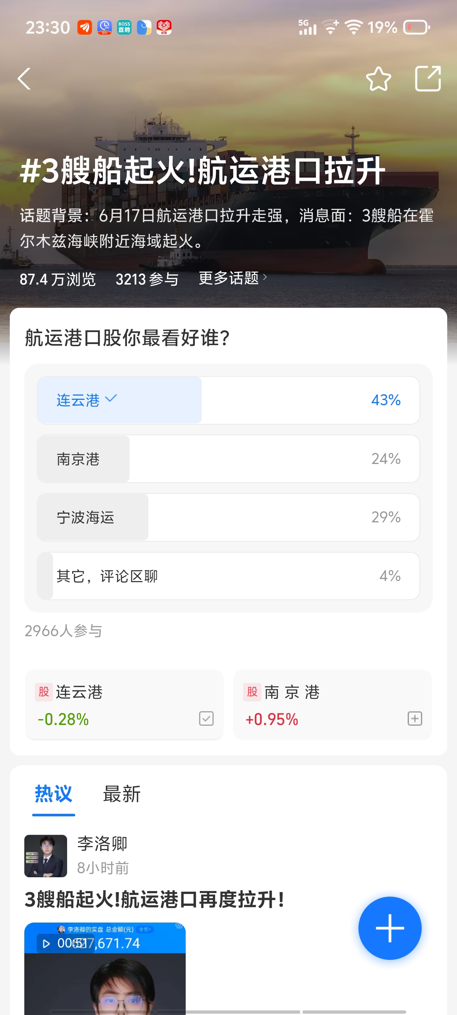The image size is (457, 1015).
Task: Add 南京港 to watchlist via plus box
Action: click(x=415, y=718)
